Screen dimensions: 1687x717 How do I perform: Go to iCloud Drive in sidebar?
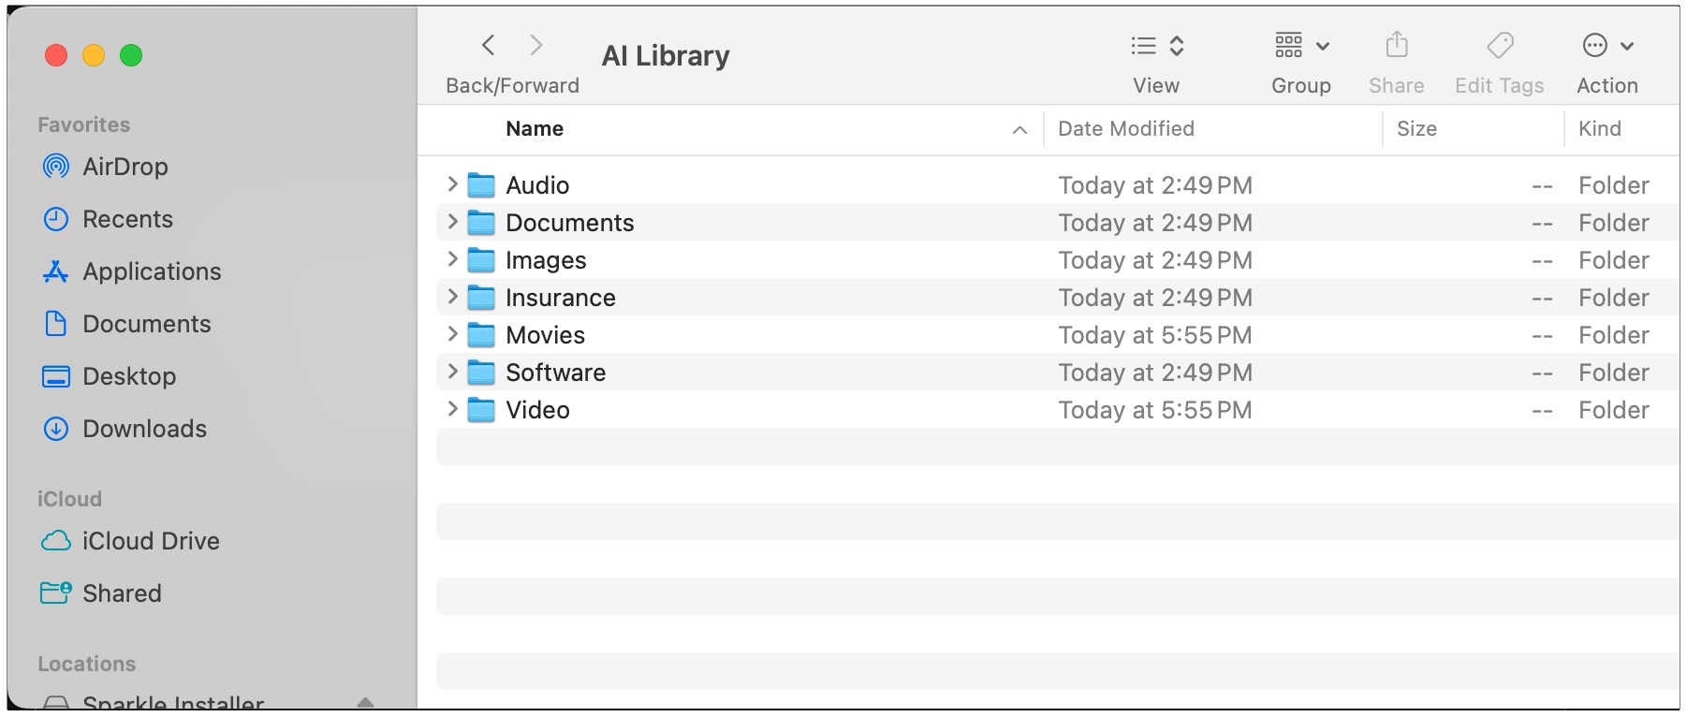pos(151,541)
